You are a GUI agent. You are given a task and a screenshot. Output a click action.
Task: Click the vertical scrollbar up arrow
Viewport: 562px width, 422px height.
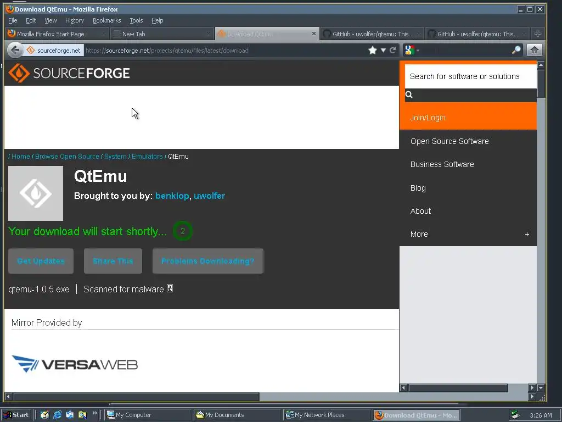coord(541,65)
